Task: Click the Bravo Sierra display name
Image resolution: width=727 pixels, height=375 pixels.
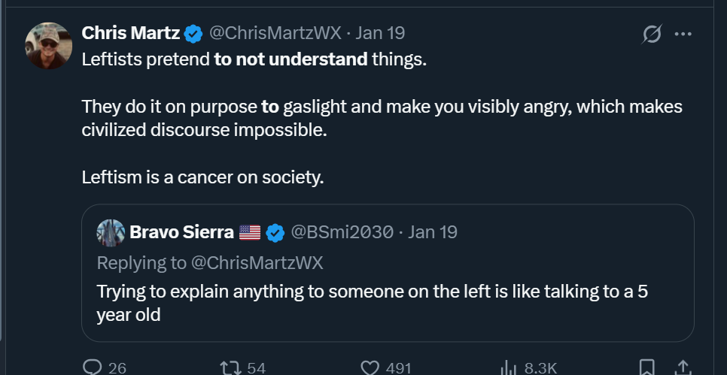Action: (x=181, y=232)
